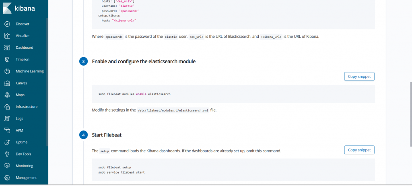This screenshot has height=186, width=412.
Task: Select the Dashboard icon in sidebar
Action: [7, 48]
